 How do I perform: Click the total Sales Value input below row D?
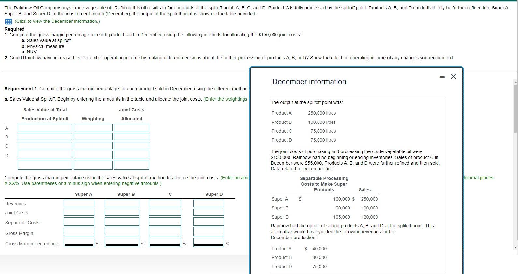coord(45,165)
